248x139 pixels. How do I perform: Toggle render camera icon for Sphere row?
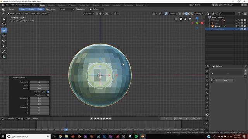(x=245, y=26)
